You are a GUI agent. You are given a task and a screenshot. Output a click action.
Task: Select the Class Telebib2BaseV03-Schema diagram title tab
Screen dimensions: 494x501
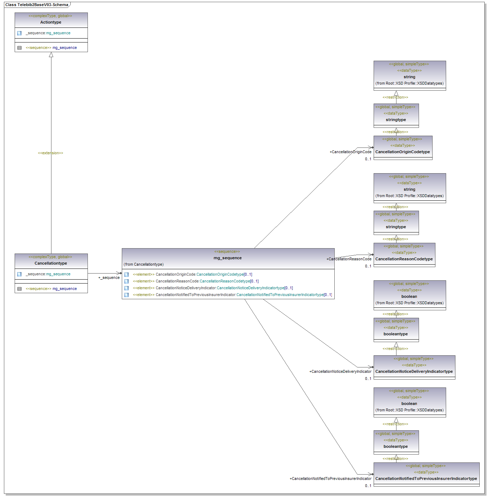pos(37,5)
